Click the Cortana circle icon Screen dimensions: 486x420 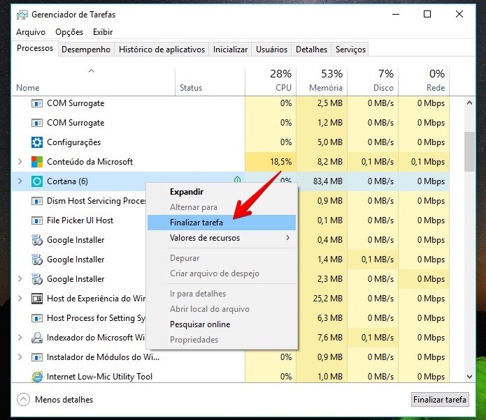tap(37, 181)
